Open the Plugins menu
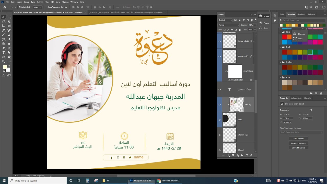The image size is (327, 184). point(65,2)
